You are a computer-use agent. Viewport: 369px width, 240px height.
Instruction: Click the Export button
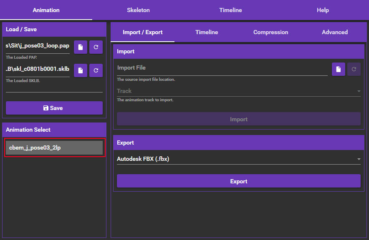(x=238, y=181)
